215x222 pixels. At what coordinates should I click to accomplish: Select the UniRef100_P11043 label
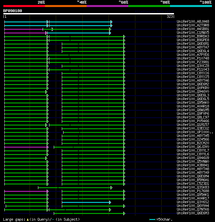(193, 69)
